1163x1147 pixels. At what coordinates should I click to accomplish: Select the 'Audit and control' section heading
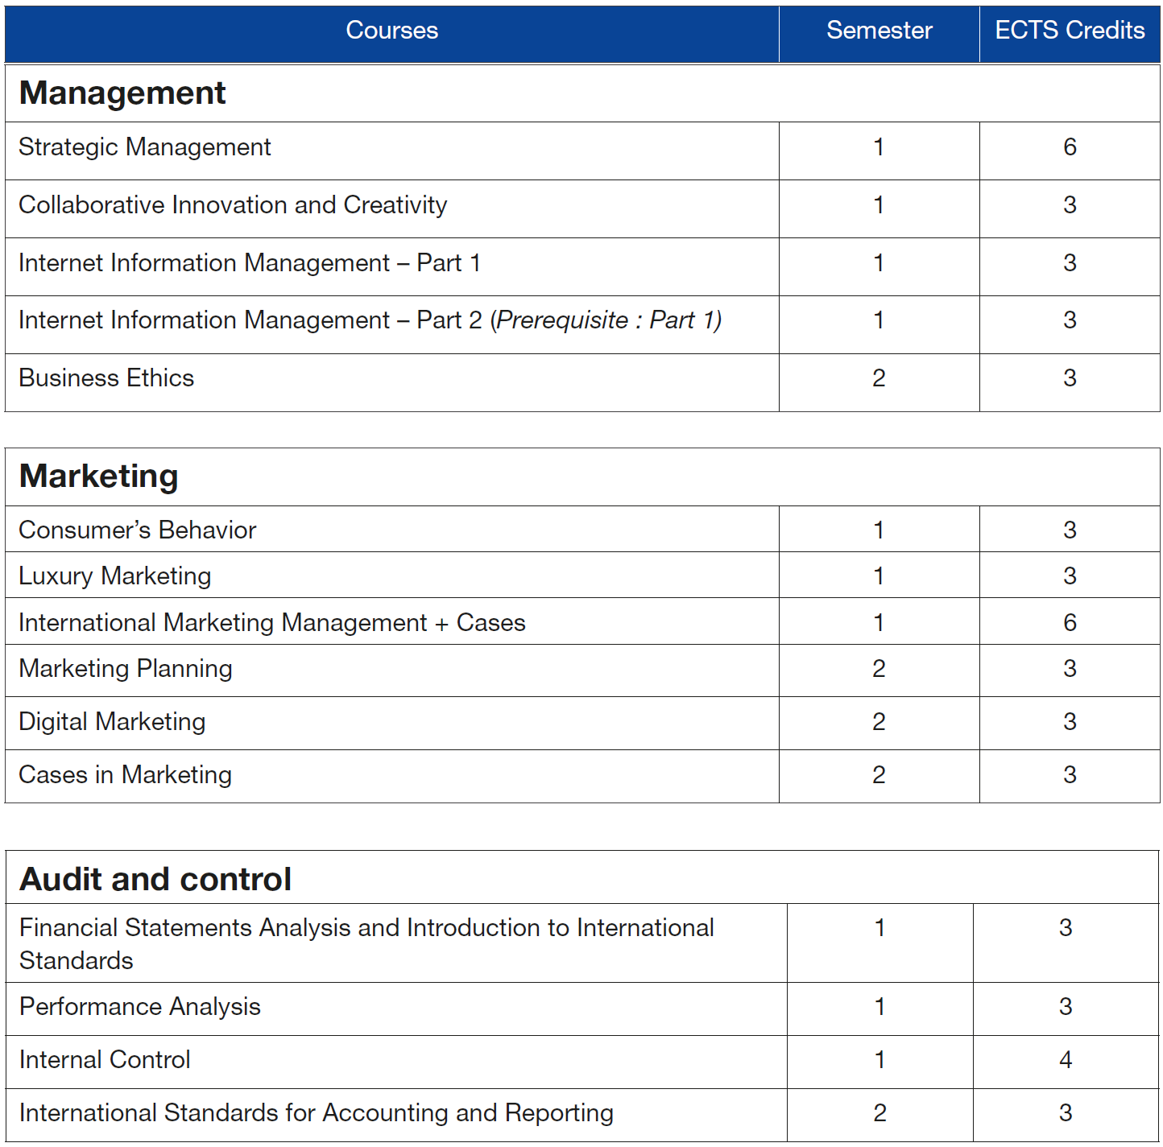click(155, 880)
